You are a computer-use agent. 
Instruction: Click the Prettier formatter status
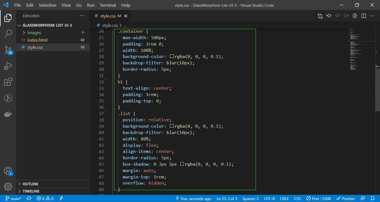coord(346,199)
